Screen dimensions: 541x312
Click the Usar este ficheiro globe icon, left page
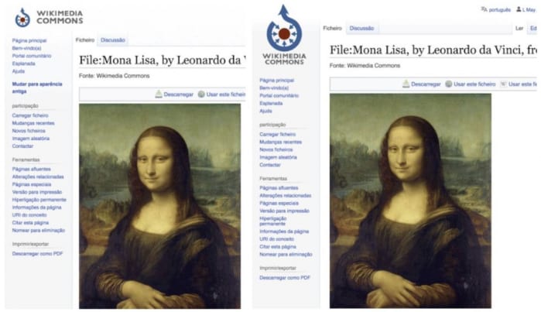point(201,94)
